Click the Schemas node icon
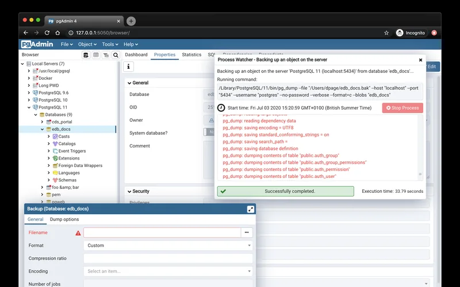Viewport: 460px width, 287px height. [55, 180]
